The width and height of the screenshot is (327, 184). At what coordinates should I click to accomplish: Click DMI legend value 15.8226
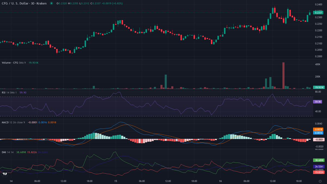(32, 152)
